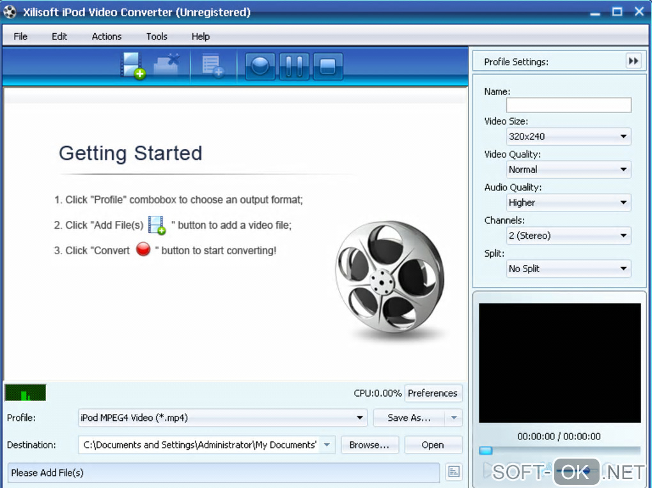The width and height of the screenshot is (652, 488).
Task: Open the Destination path dropdown arrow
Action: [327, 445]
